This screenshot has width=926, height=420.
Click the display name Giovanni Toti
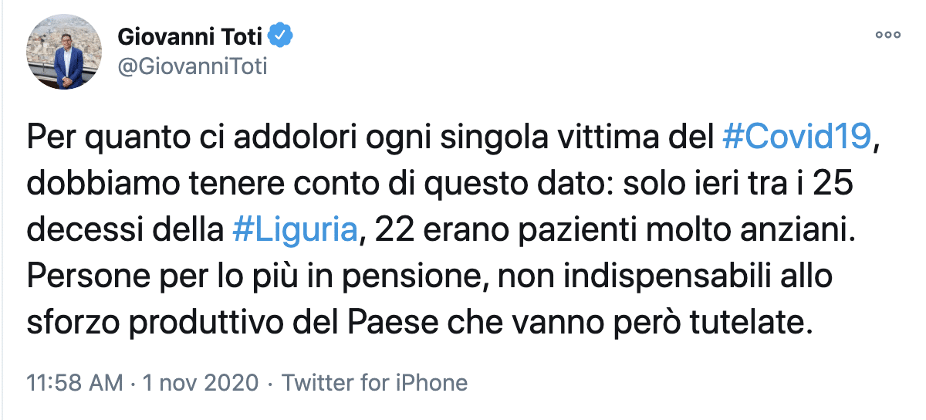[x=189, y=36]
